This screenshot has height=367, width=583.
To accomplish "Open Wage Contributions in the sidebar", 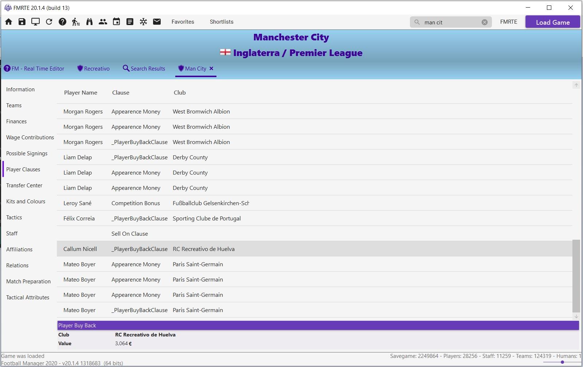I will 30,137.
